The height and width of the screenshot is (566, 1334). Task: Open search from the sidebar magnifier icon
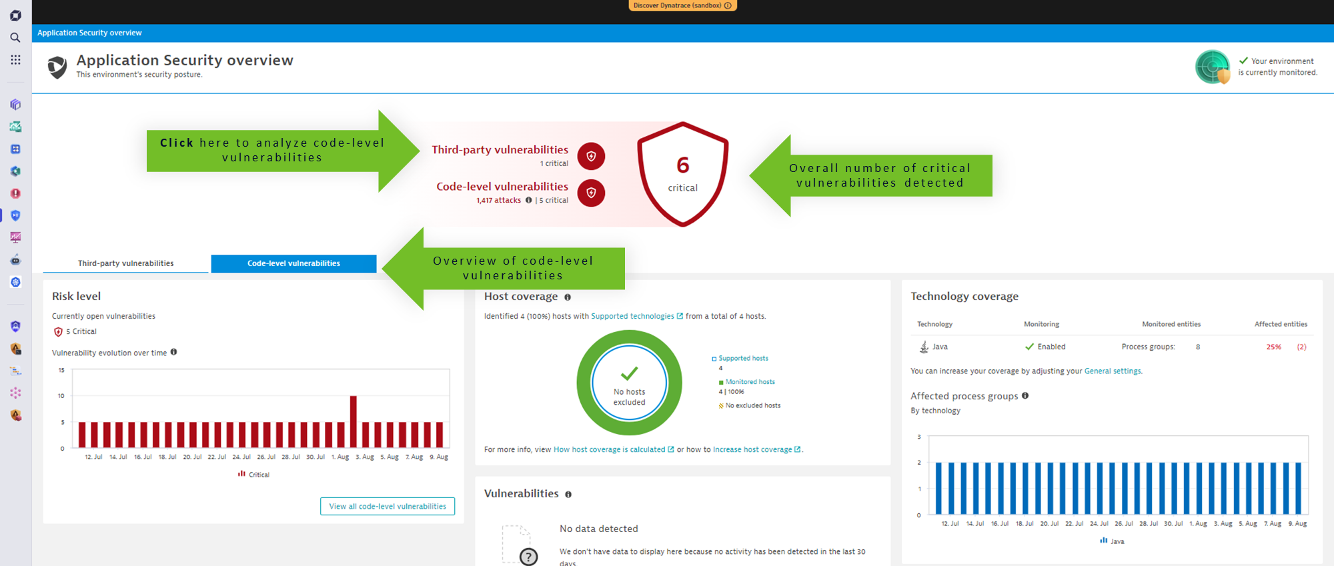pos(15,38)
